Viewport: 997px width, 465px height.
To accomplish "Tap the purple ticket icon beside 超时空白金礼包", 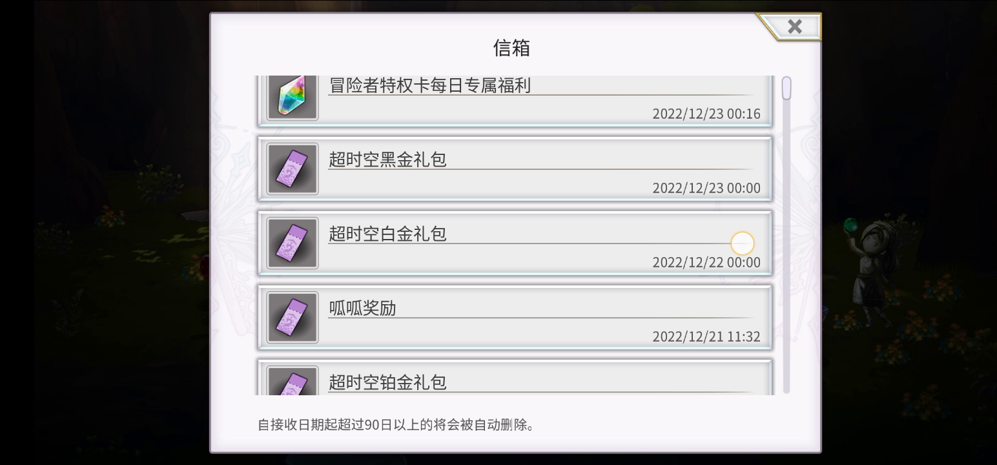I will (293, 243).
